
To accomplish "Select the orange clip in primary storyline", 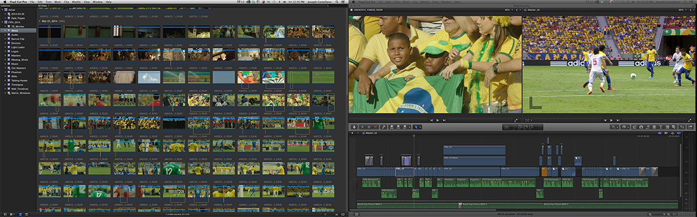I will [x=544, y=172].
